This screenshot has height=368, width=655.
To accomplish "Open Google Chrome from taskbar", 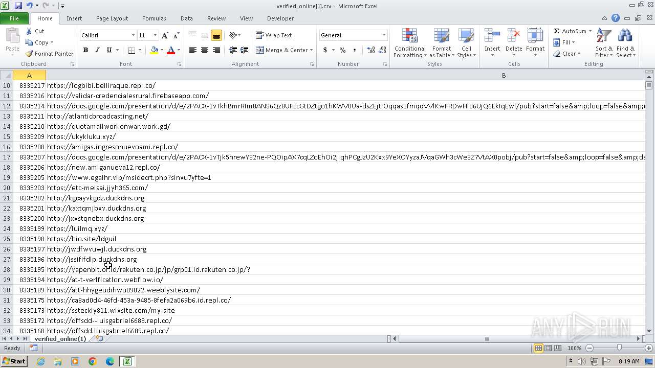I will pyautogui.click(x=93, y=361).
